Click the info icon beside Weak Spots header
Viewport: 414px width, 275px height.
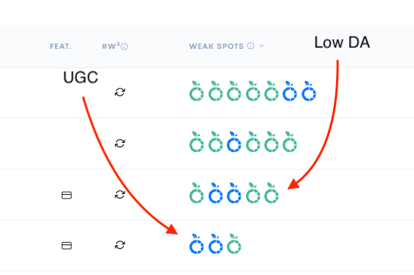pyautogui.click(x=251, y=46)
